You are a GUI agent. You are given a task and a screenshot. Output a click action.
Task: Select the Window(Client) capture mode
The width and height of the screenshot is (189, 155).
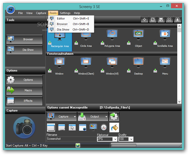(x=86, y=66)
